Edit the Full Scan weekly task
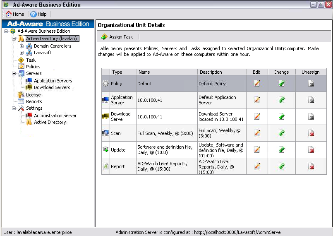333x236 pixels. click(x=257, y=133)
